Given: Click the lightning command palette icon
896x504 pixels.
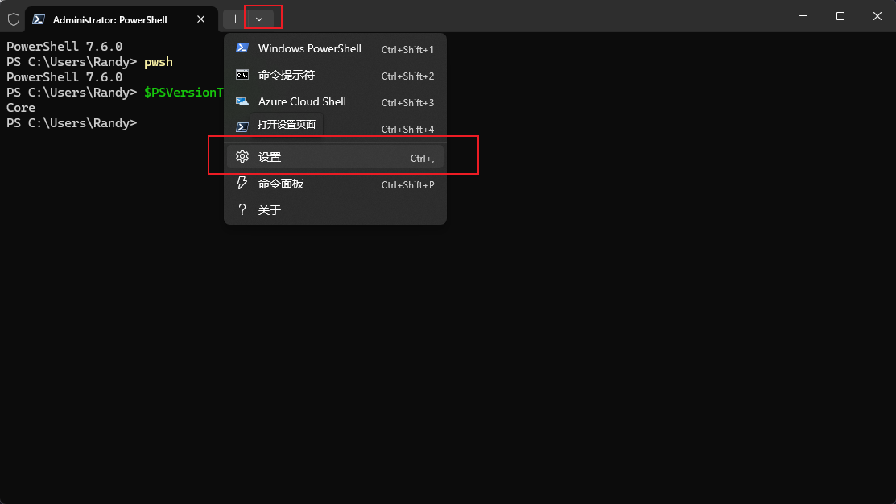Looking at the screenshot, I should [242, 183].
